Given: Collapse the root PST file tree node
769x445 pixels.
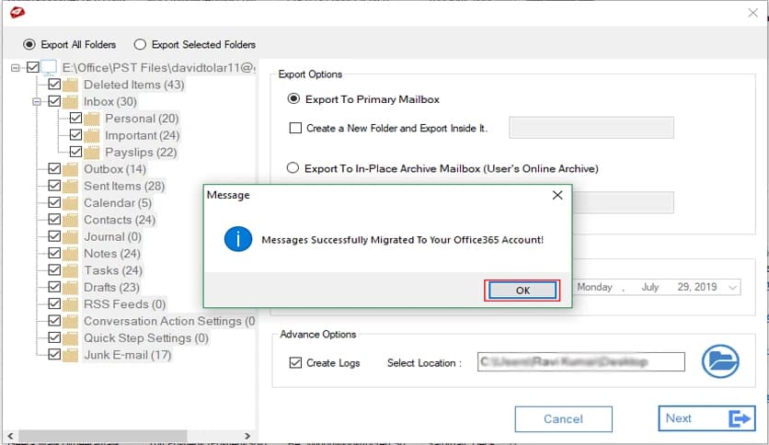Looking at the screenshot, I should point(16,68).
